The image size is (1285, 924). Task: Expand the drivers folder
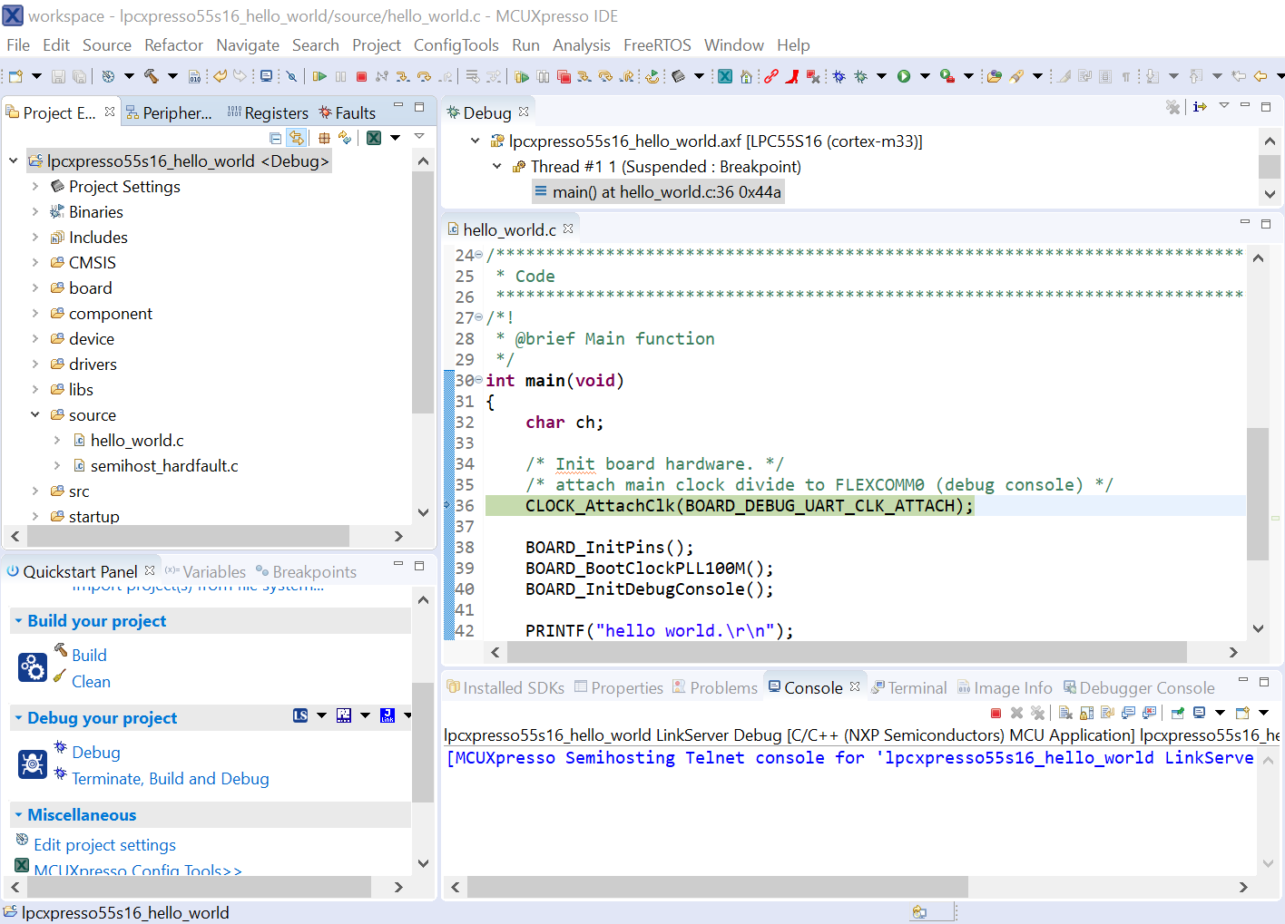[35, 365]
